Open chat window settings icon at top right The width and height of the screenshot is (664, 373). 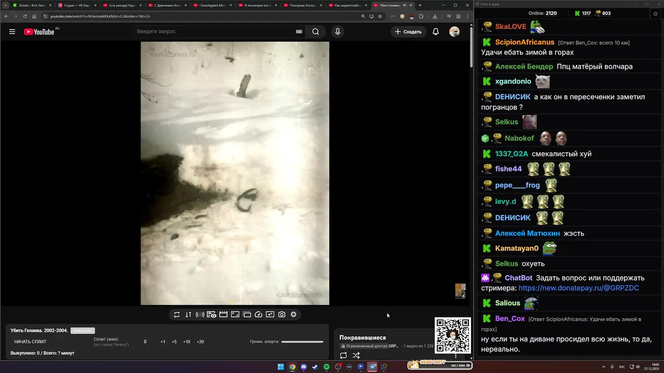click(x=655, y=13)
